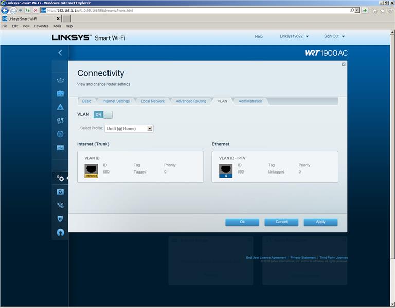Close the Linksys Smart Wi-Fi browser tab
This screenshot has width=395, height=308.
click(58, 18)
